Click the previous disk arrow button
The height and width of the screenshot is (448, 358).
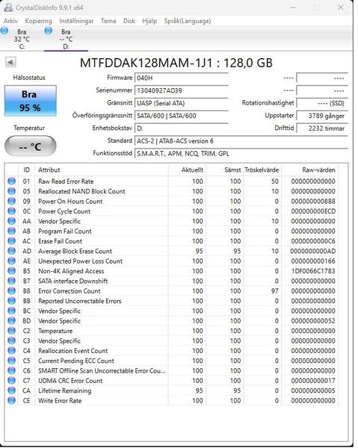tap(10, 62)
